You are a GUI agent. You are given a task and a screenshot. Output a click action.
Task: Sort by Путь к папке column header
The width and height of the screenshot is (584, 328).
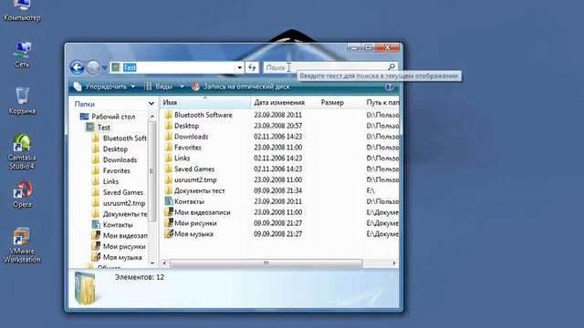[x=381, y=102]
